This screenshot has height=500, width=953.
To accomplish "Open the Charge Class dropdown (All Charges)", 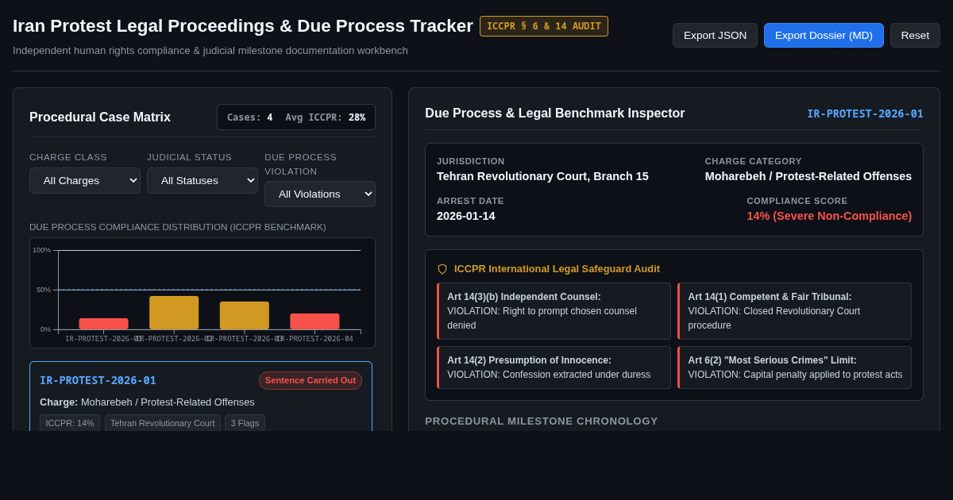I will pyautogui.click(x=85, y=180).
